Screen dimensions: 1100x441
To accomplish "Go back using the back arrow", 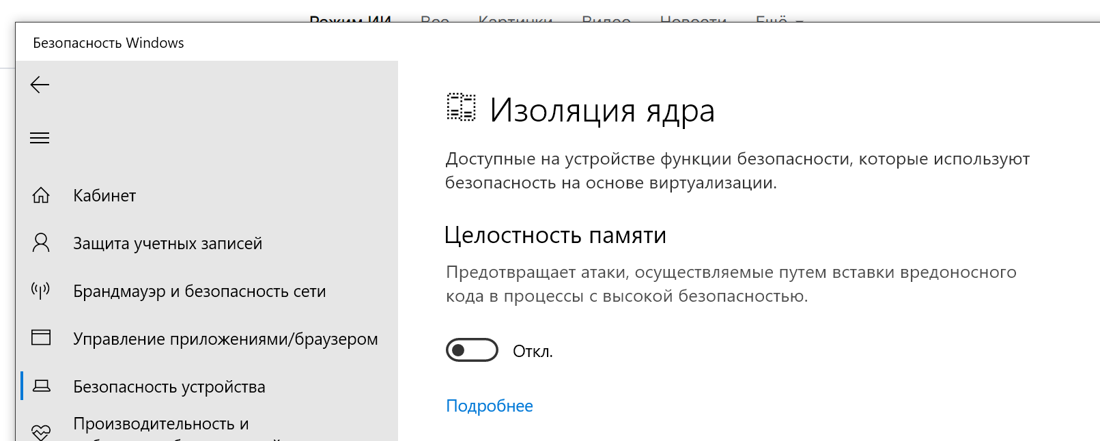I will coord(40,85).
